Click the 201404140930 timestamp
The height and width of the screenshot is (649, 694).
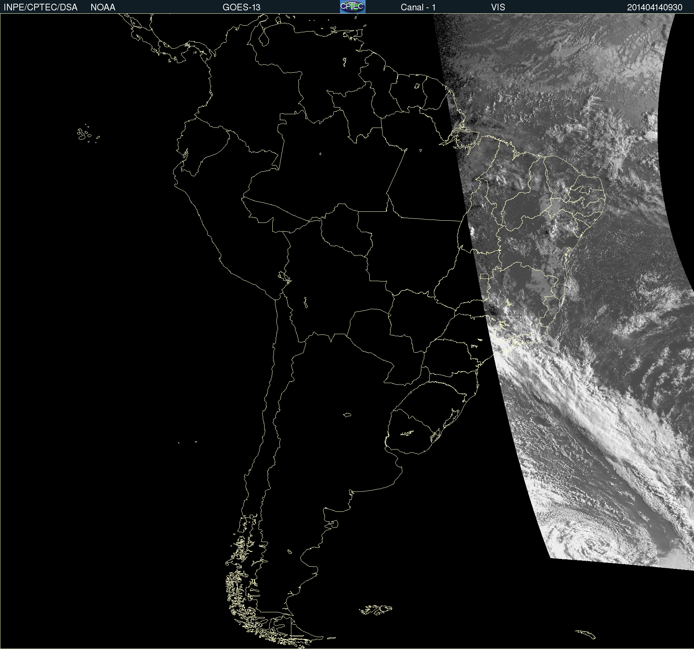click(655, 7)
